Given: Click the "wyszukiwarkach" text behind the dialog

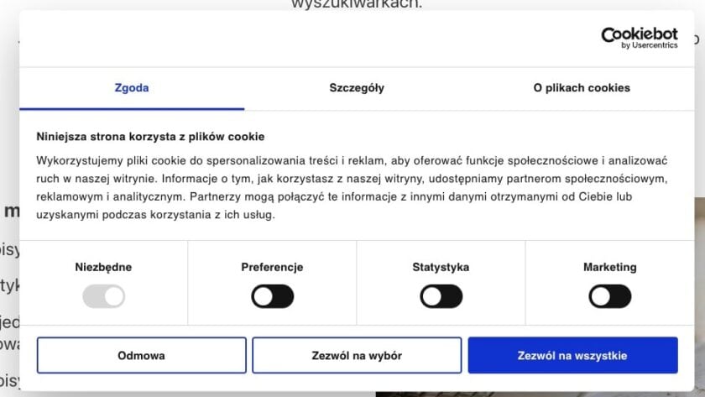Looking at the screenshot, I should [357, 4].
